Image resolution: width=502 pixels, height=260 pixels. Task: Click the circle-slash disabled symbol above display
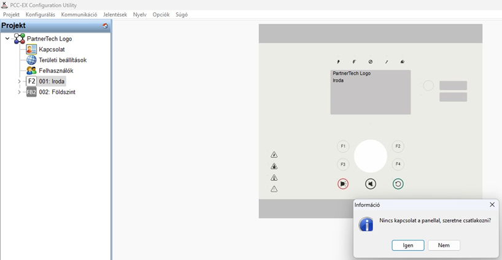371,62
